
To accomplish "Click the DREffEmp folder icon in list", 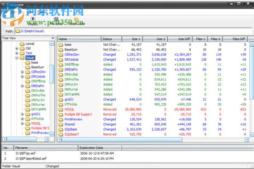I will point(61,65).
